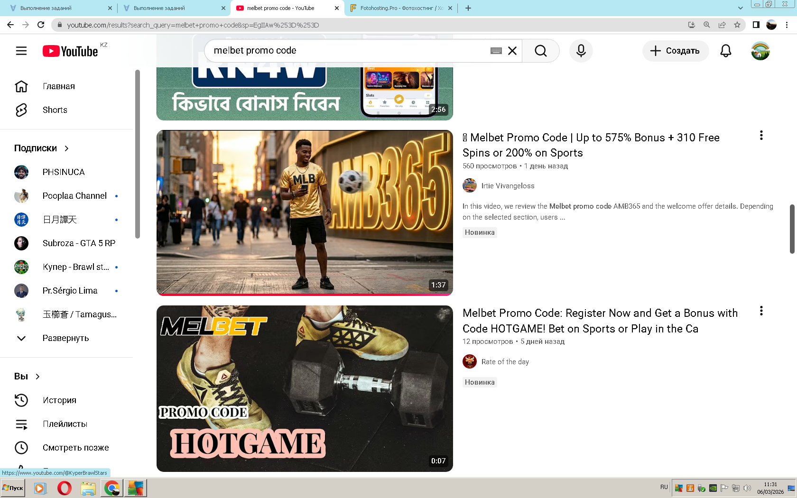Open the YouTube guide hamburger menu
797x498 pixels.
tap(21, 51)
